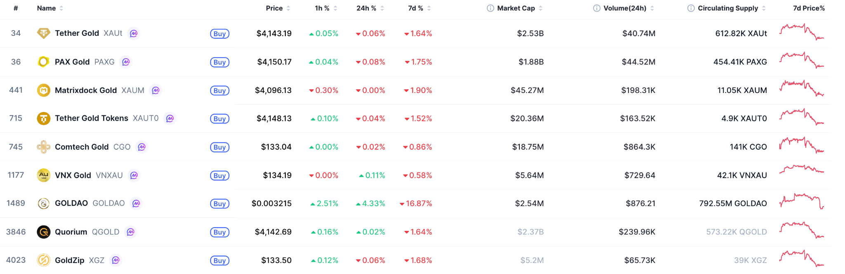
Task: Buy Matrixdock Gold
Action: coord(220,91)
